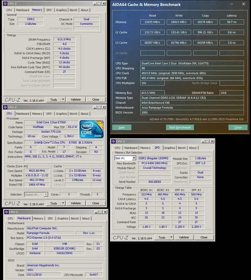Open Tools dropdown arrow in CPU window

tap(63, 203)
